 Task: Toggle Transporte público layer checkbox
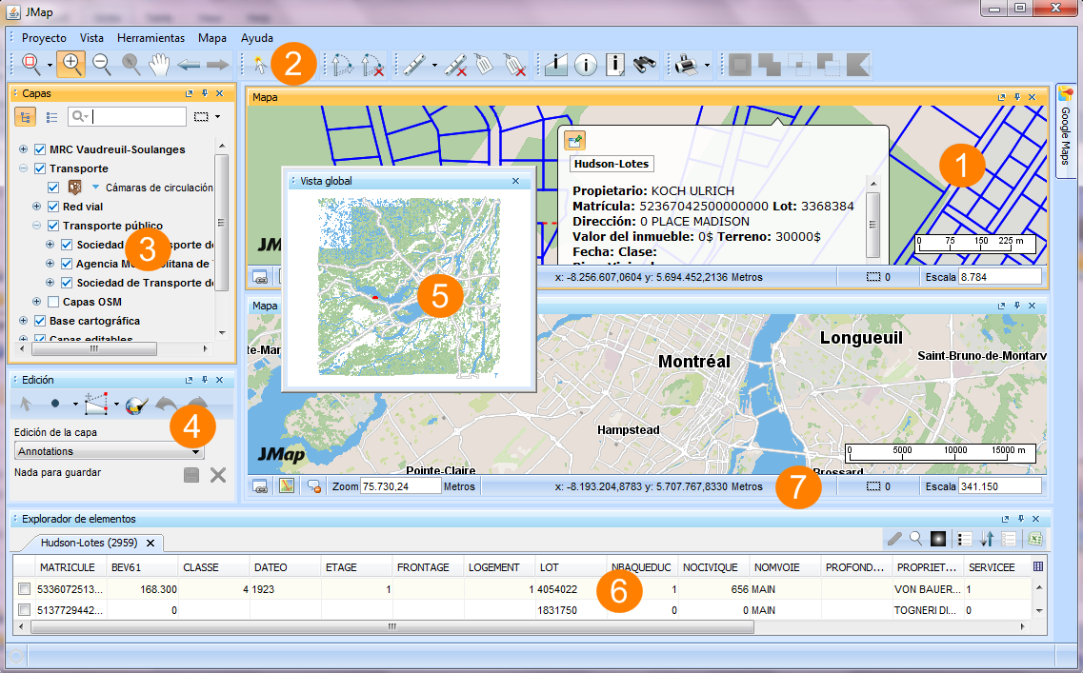click(x=53, y=226)
